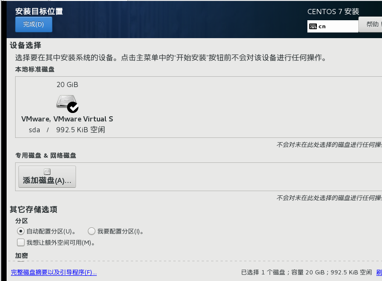The height and width of the screenshot is (281, 382).
Task: Click the 完成(D) done button
Action: click(x=34, y=24)
